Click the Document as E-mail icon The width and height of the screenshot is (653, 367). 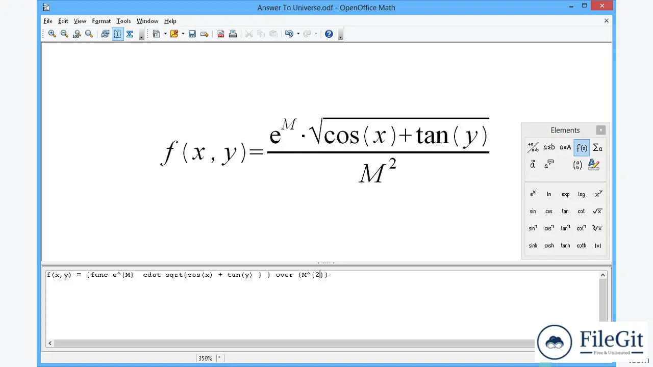(x=205, y=34)
